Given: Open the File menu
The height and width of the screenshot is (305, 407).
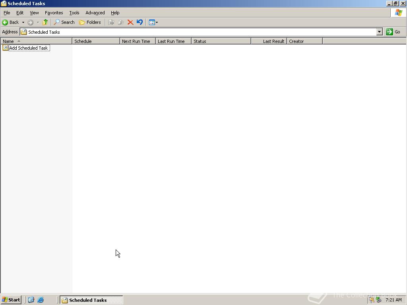Looking at the screenshot, I should [7, 13].
